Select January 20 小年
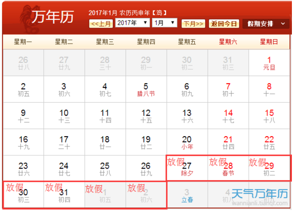 click(187, 142)
